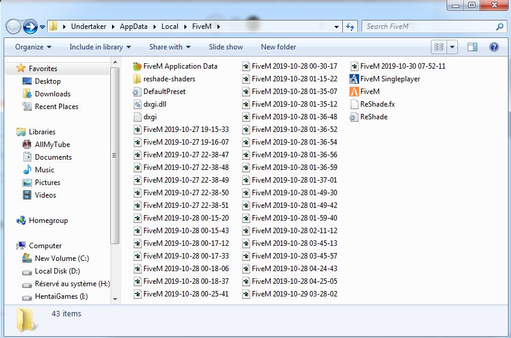511x338 pixels.
Task: Select AppData in the address breadcrumb
Action: (x=134, y=27)
